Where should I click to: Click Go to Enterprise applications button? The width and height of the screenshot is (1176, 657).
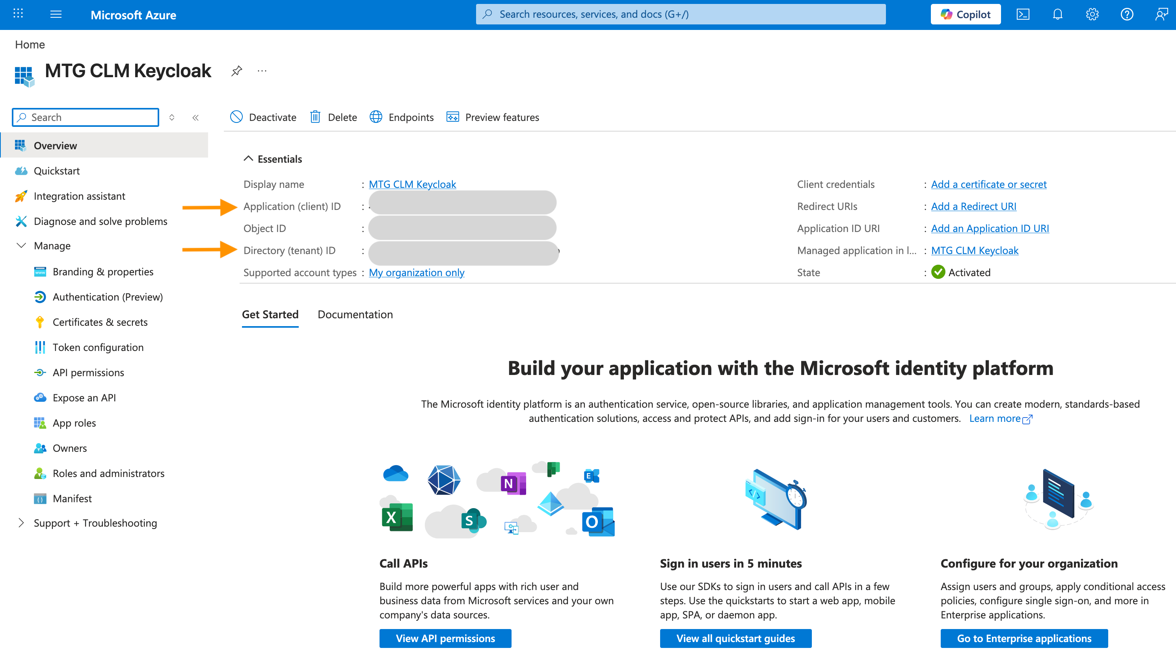[1024, 638]
